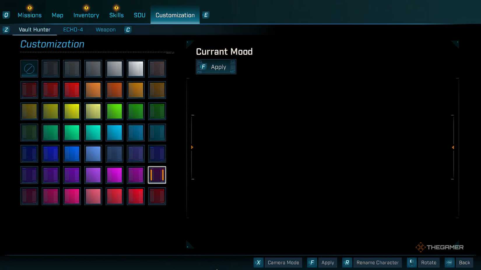The height and width of the screenshot is (270, 481).
Task: Click the Q key icon left of Missions
Action: (x=6, y=15)
